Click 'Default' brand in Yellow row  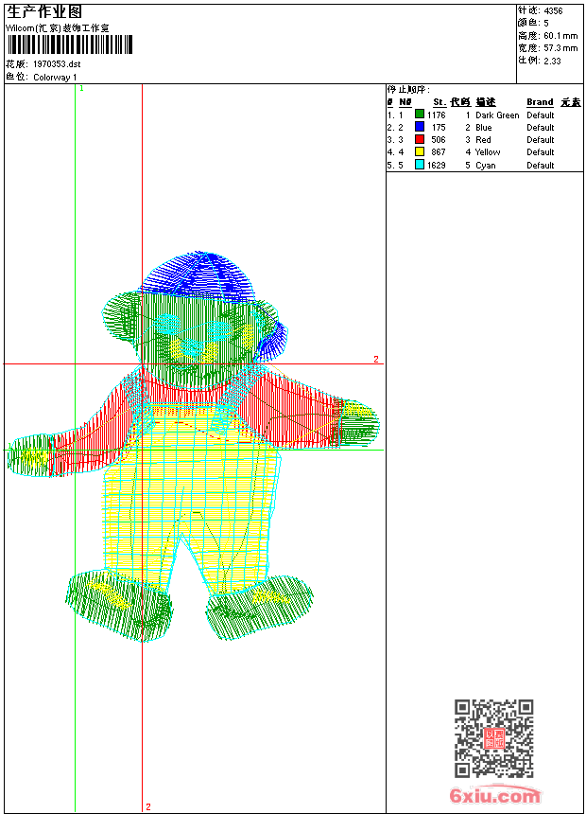[541, 152]
